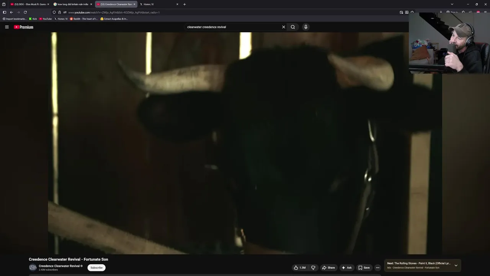490x276 pixels.
Task: Click the install/save page icon in address bar
Action: pos(407,12)
